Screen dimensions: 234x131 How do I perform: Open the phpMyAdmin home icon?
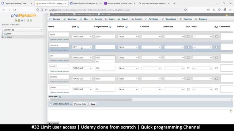(16, 20)
